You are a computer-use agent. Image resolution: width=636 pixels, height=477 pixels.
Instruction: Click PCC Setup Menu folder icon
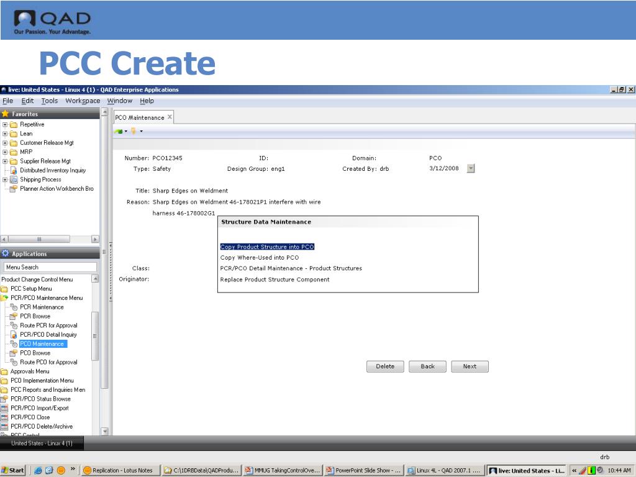tap(4, 289)
